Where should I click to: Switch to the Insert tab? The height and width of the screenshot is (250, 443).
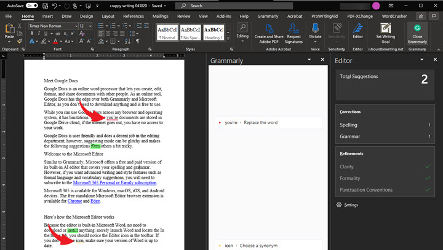tap(47, 17)
